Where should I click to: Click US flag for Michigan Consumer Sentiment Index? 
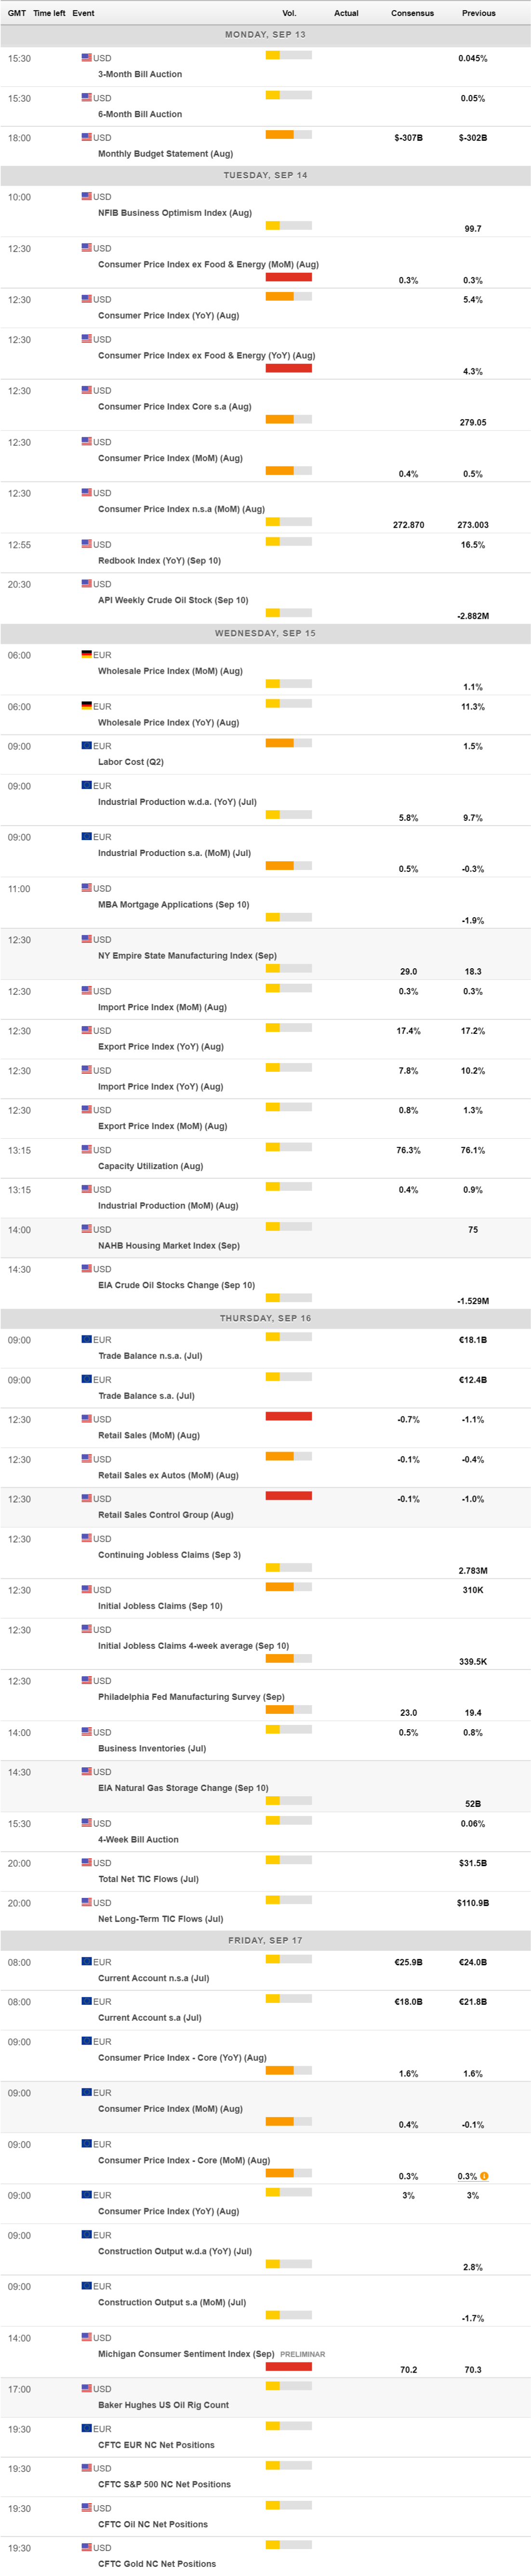[x=87, y=2338]
